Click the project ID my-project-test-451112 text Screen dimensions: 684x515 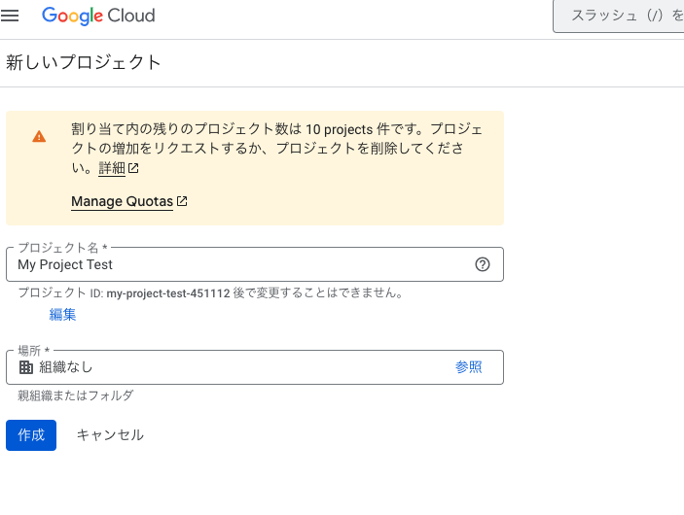167,292
